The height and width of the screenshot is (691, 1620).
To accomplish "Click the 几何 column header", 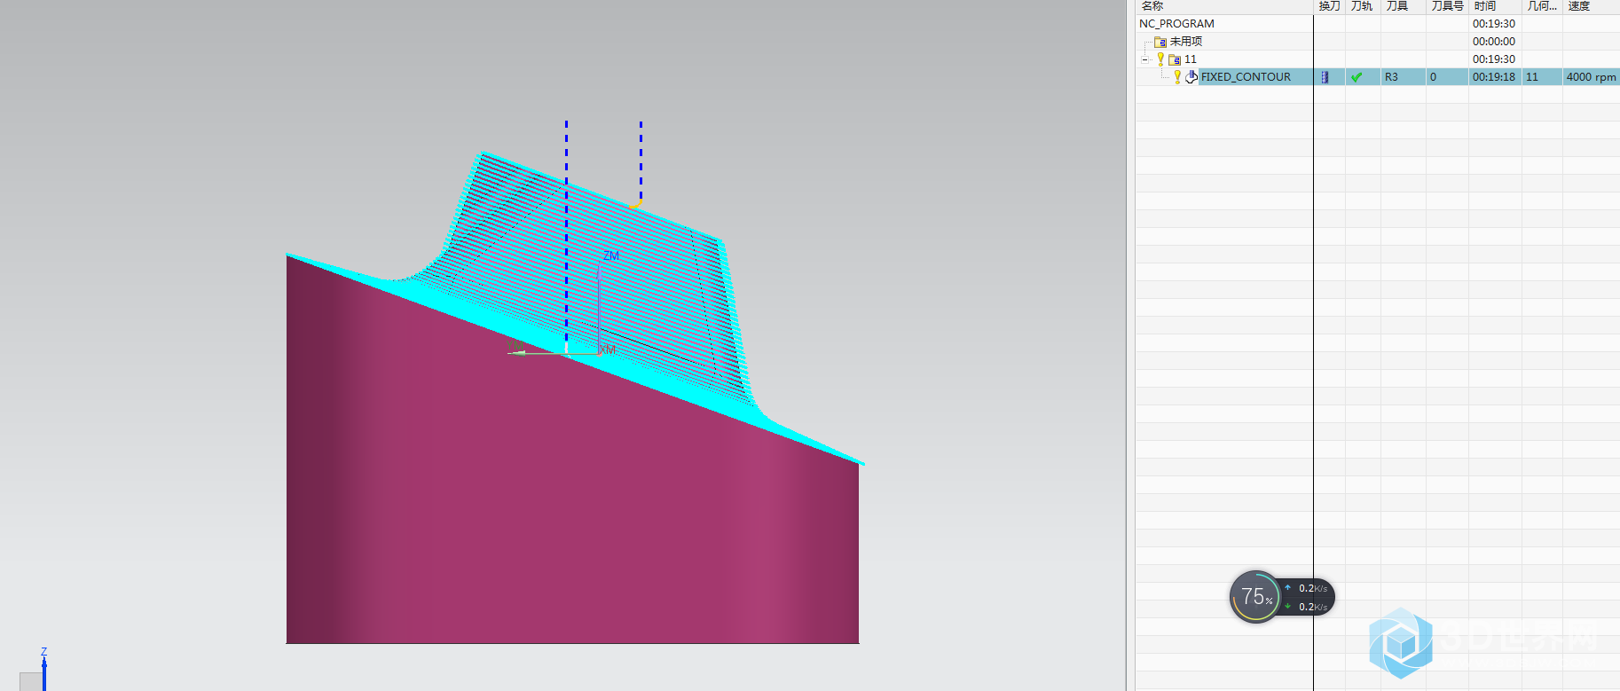I will [1542, 6].
